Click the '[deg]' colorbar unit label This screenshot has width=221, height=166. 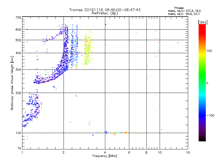(203, 22)
